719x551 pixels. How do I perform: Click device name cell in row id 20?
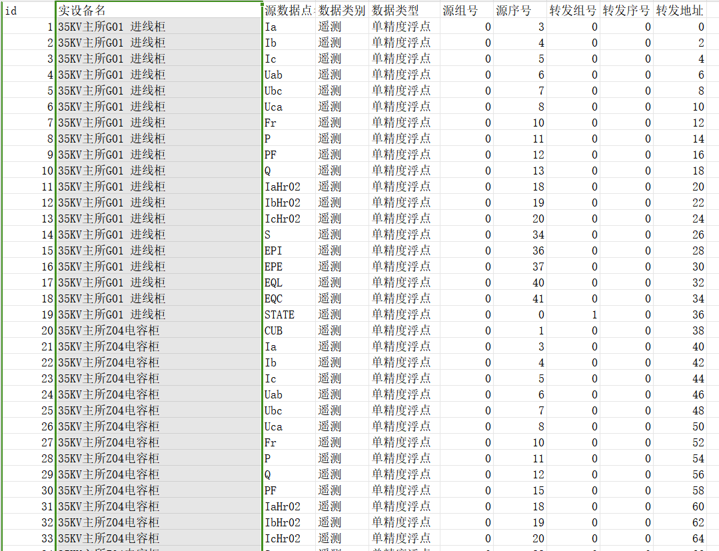point(159,330)
